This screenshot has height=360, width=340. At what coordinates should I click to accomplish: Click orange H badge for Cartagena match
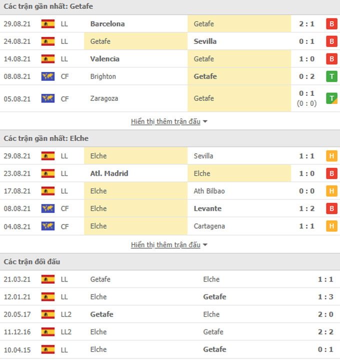(331, 226)
